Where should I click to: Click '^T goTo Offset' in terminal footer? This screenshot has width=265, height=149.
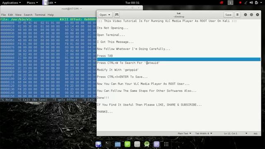(65, 100)
